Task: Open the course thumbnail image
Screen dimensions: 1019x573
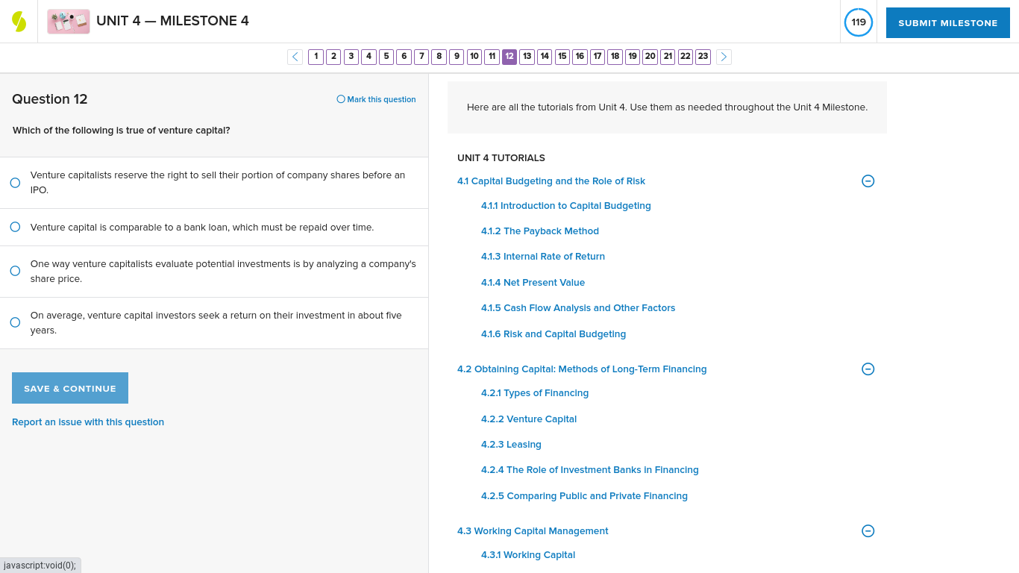Action: tap(68, 22)
